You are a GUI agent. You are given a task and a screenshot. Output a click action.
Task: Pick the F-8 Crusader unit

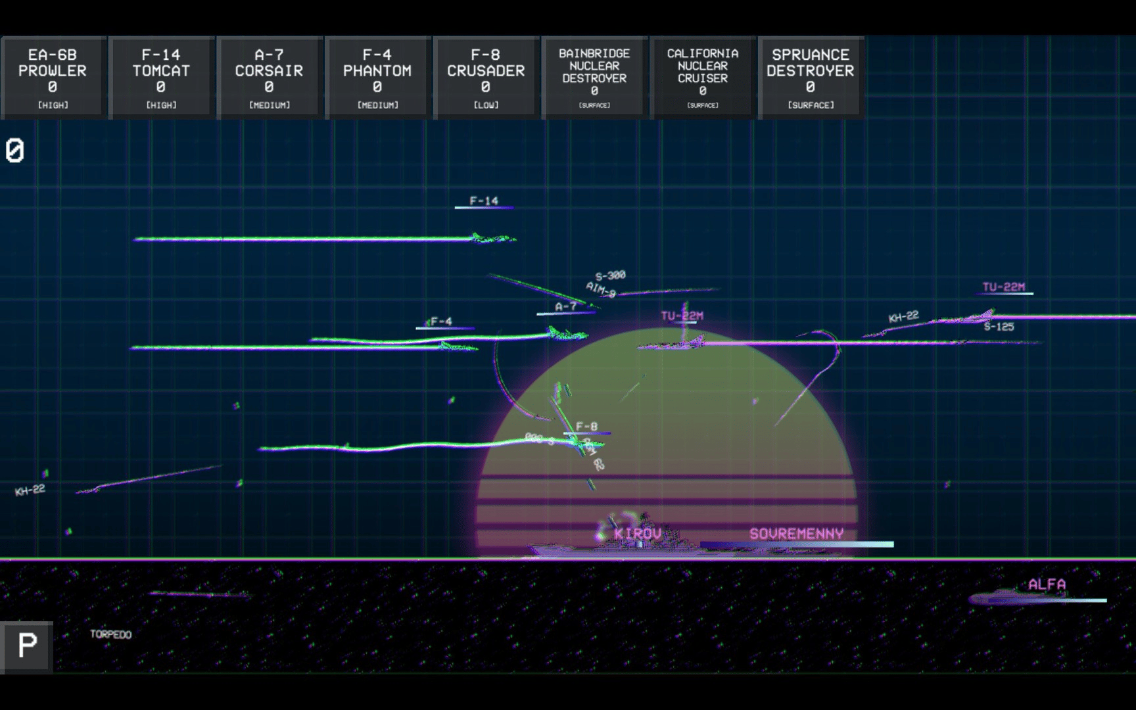[486, 78]
